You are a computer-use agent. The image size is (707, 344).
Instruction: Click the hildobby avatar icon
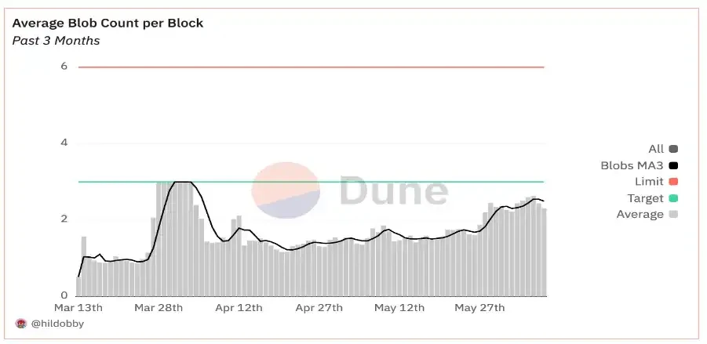[20, 323]
